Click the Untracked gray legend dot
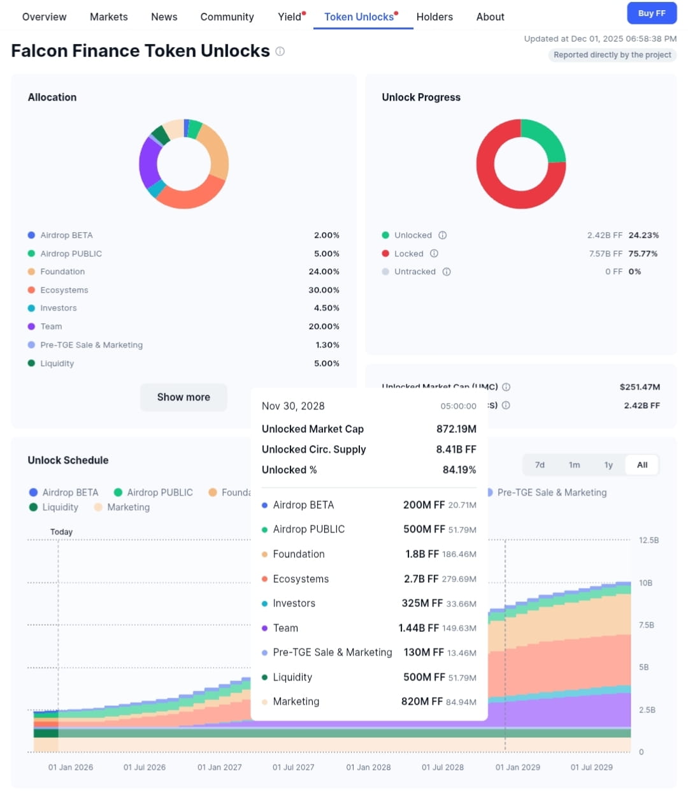This screenshot has width=688, height=792. click(x=385, y=272)
